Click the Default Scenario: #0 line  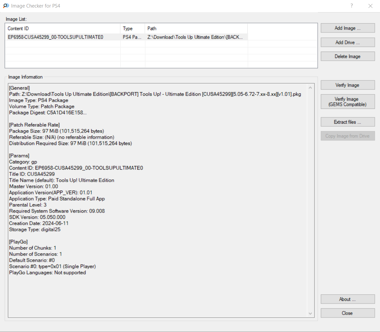point(32,260)
